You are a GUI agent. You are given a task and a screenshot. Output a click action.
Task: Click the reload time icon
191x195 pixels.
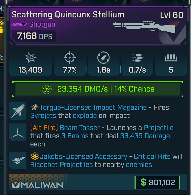coord(103,58)
